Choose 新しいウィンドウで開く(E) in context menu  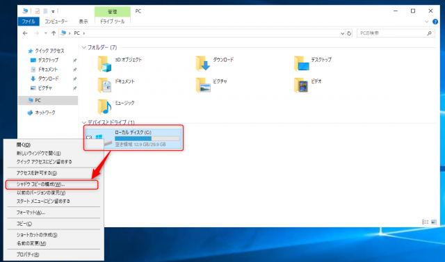pyautogui.click(x=54, y=154)
